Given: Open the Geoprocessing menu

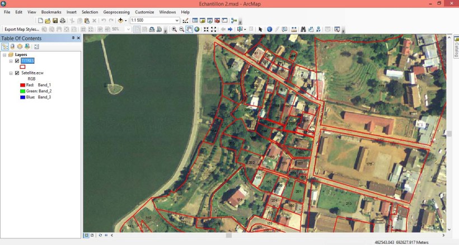Looking at the screenshot, I should (116, 12).
